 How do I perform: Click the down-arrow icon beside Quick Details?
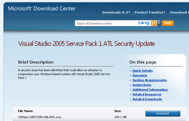130,71
